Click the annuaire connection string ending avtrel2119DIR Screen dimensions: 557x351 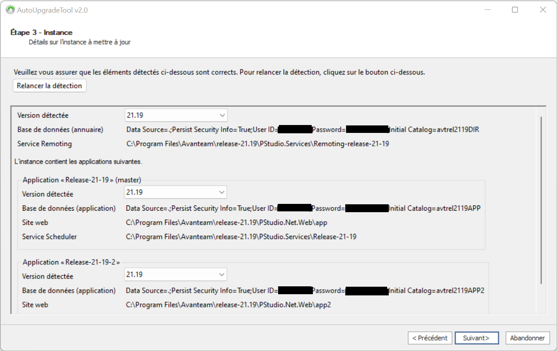(x=302, y=130)
